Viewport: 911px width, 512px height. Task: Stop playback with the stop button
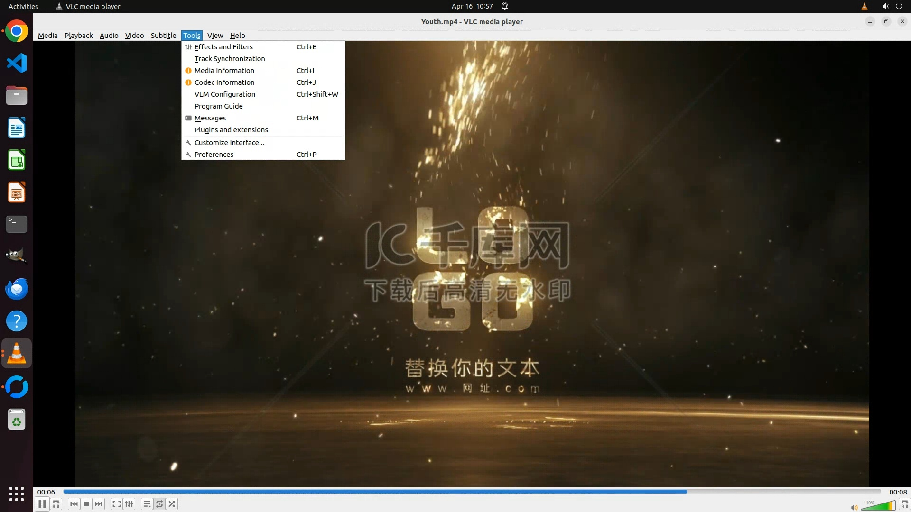(x=86, y=504)
